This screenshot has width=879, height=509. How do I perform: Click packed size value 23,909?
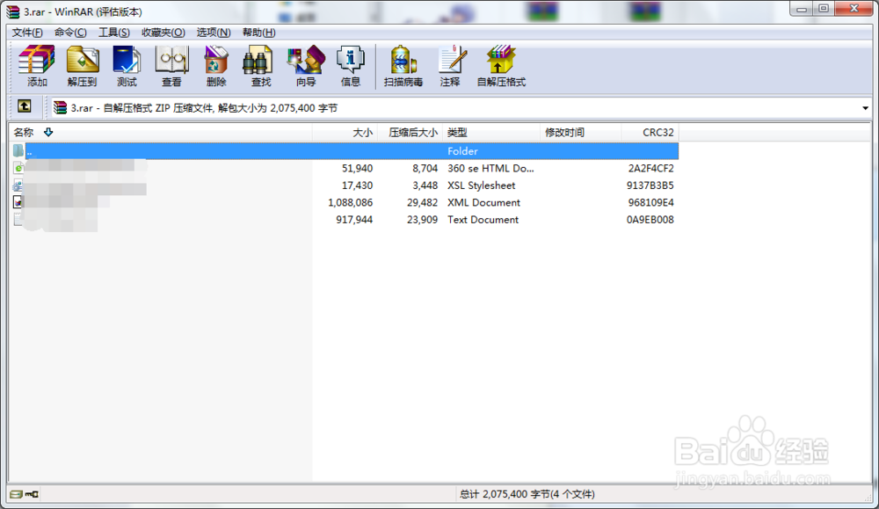click(422, 220)
